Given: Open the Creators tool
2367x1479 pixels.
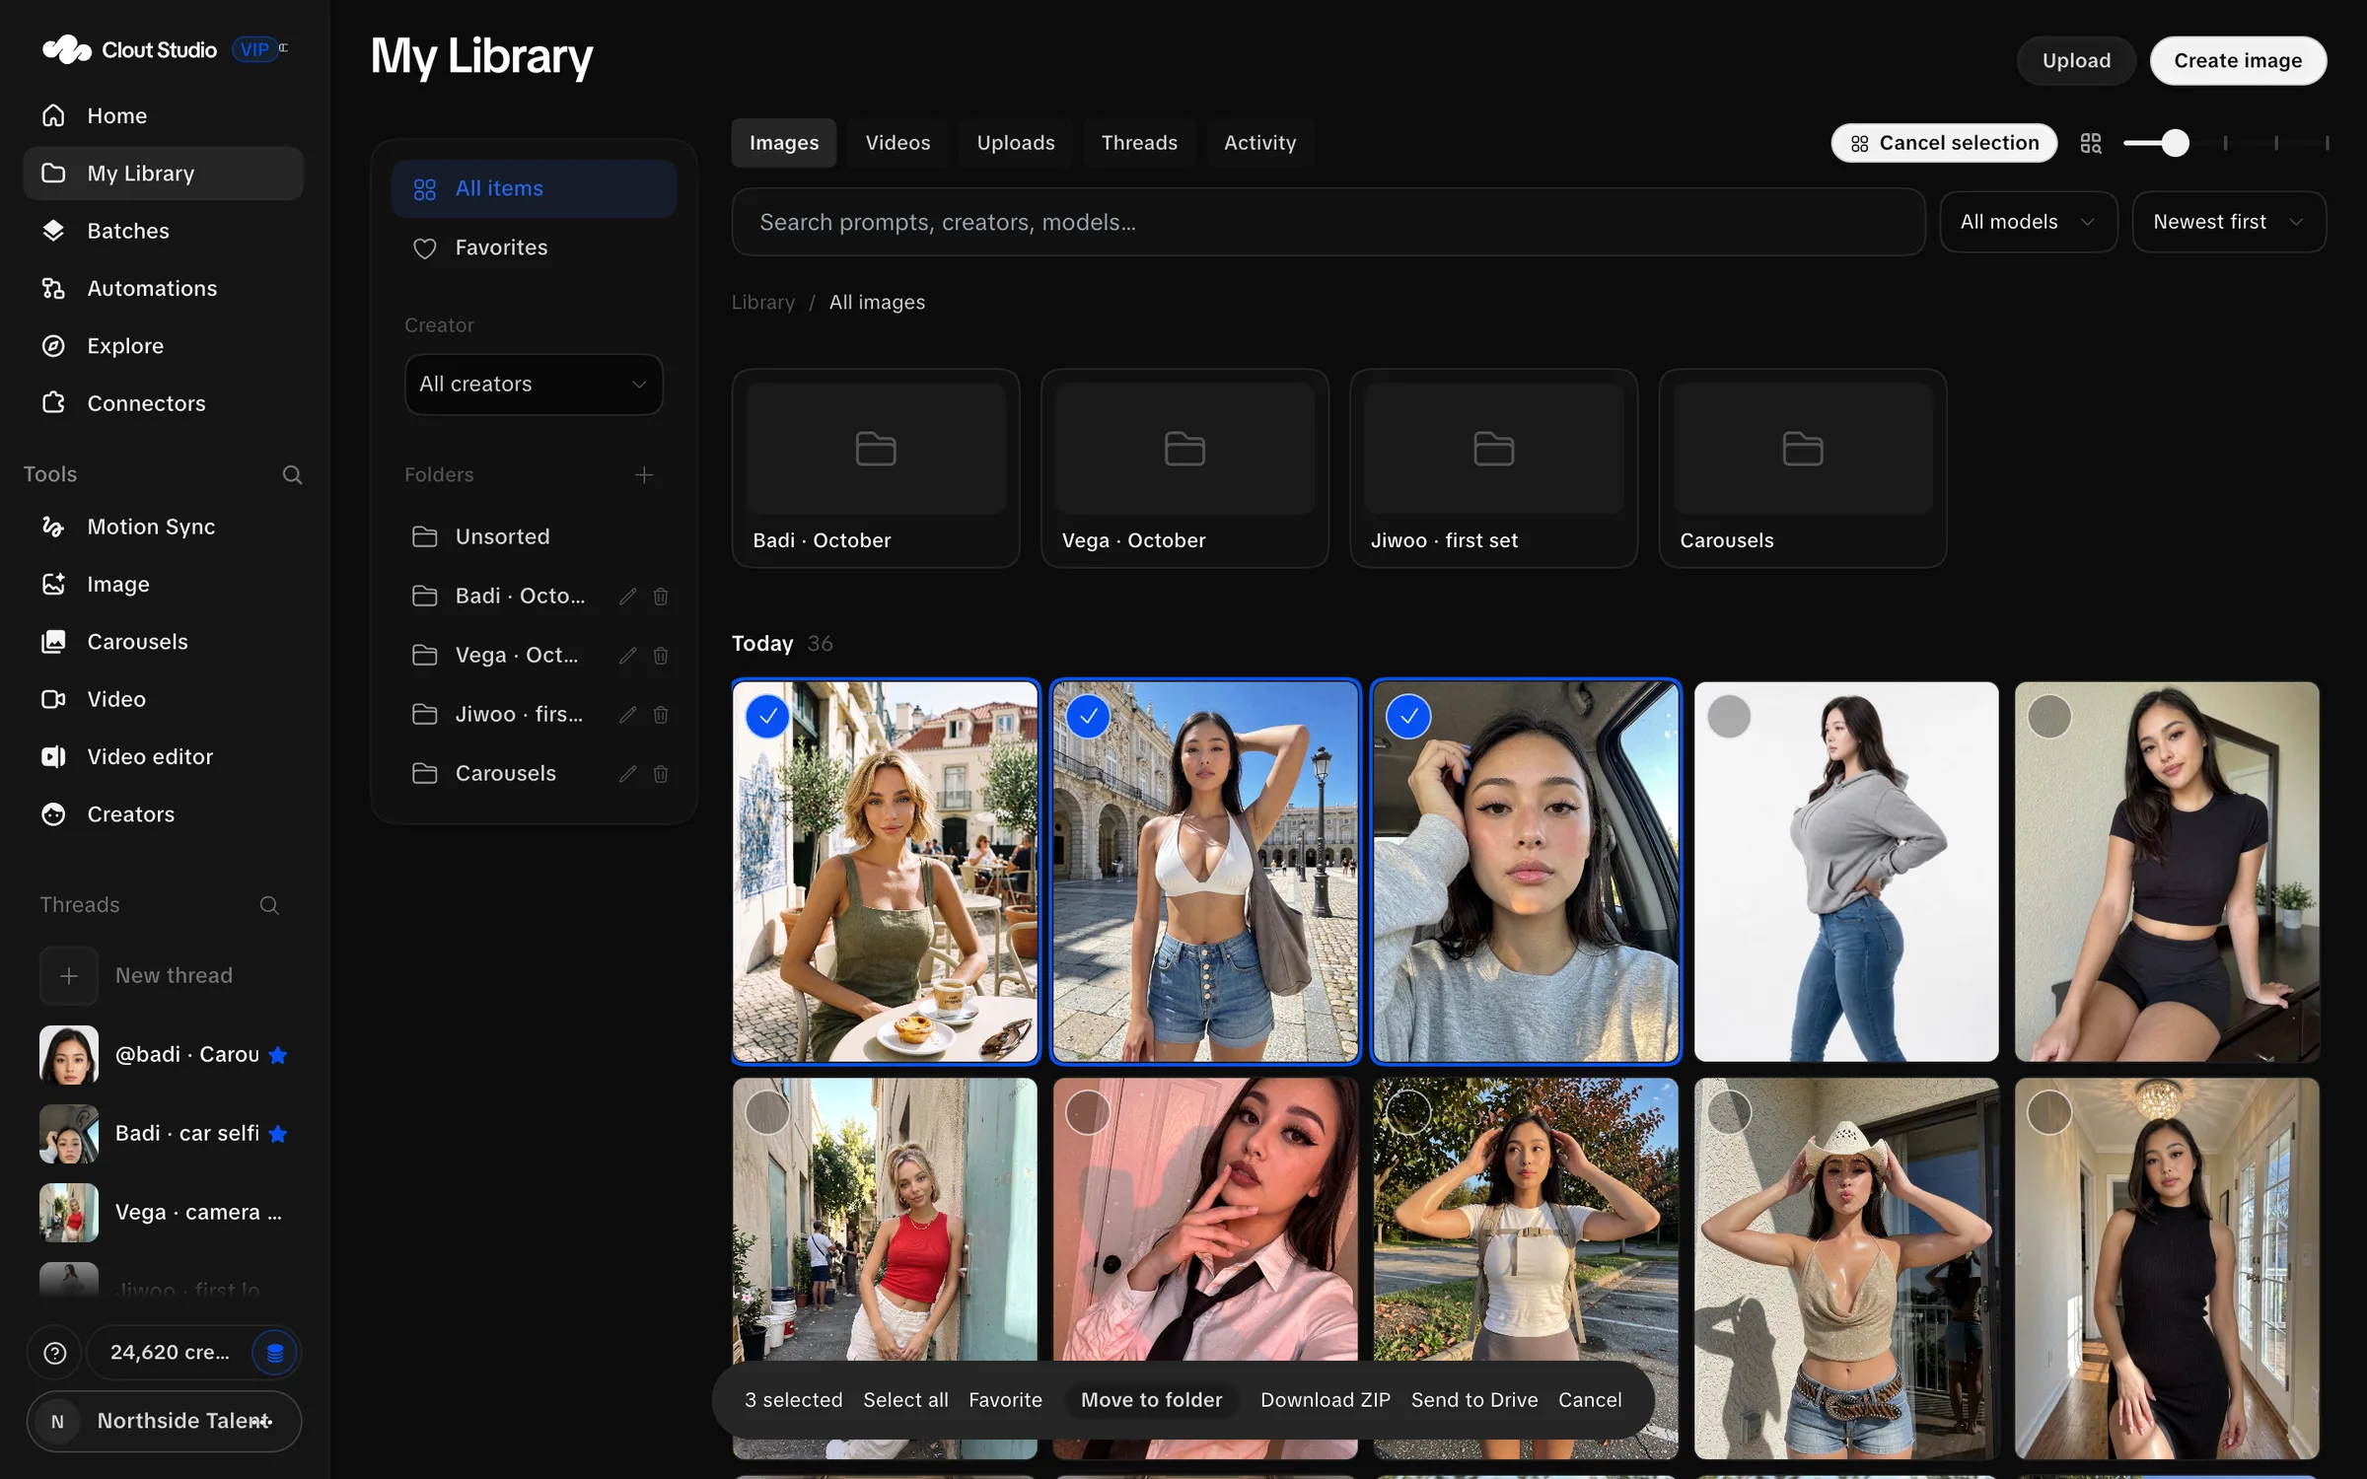Looking at the screenshot, I should 163,813.
